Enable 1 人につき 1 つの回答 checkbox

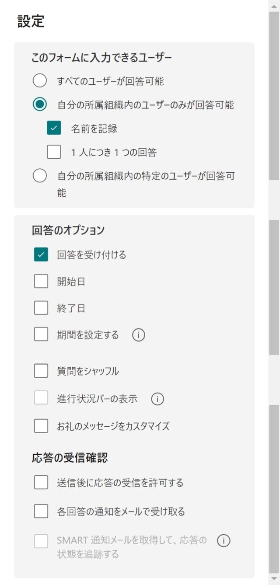click(x=54, y=152)
